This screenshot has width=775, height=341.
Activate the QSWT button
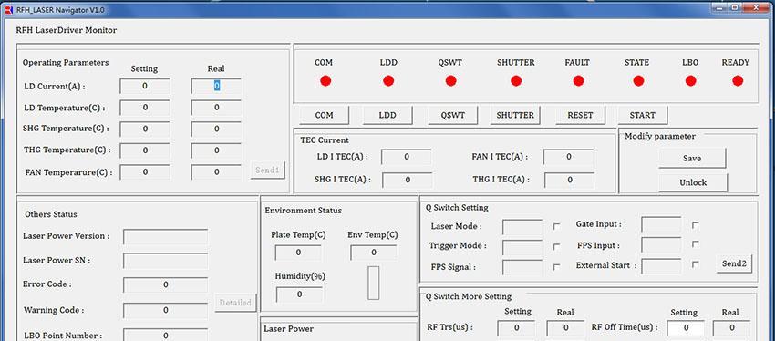point(453,115)
